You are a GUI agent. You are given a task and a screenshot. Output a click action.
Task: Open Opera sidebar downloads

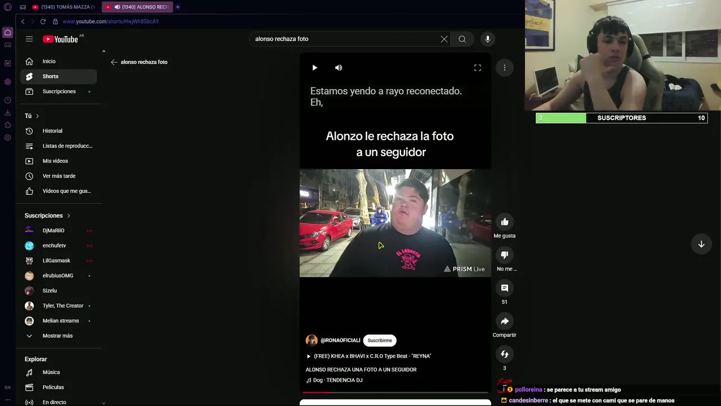(x=8, y=113)
